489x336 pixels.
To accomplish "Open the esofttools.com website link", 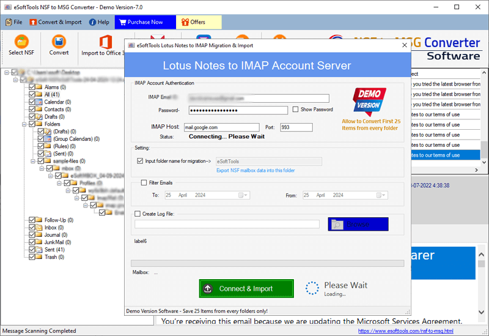I will click(406, 331).
